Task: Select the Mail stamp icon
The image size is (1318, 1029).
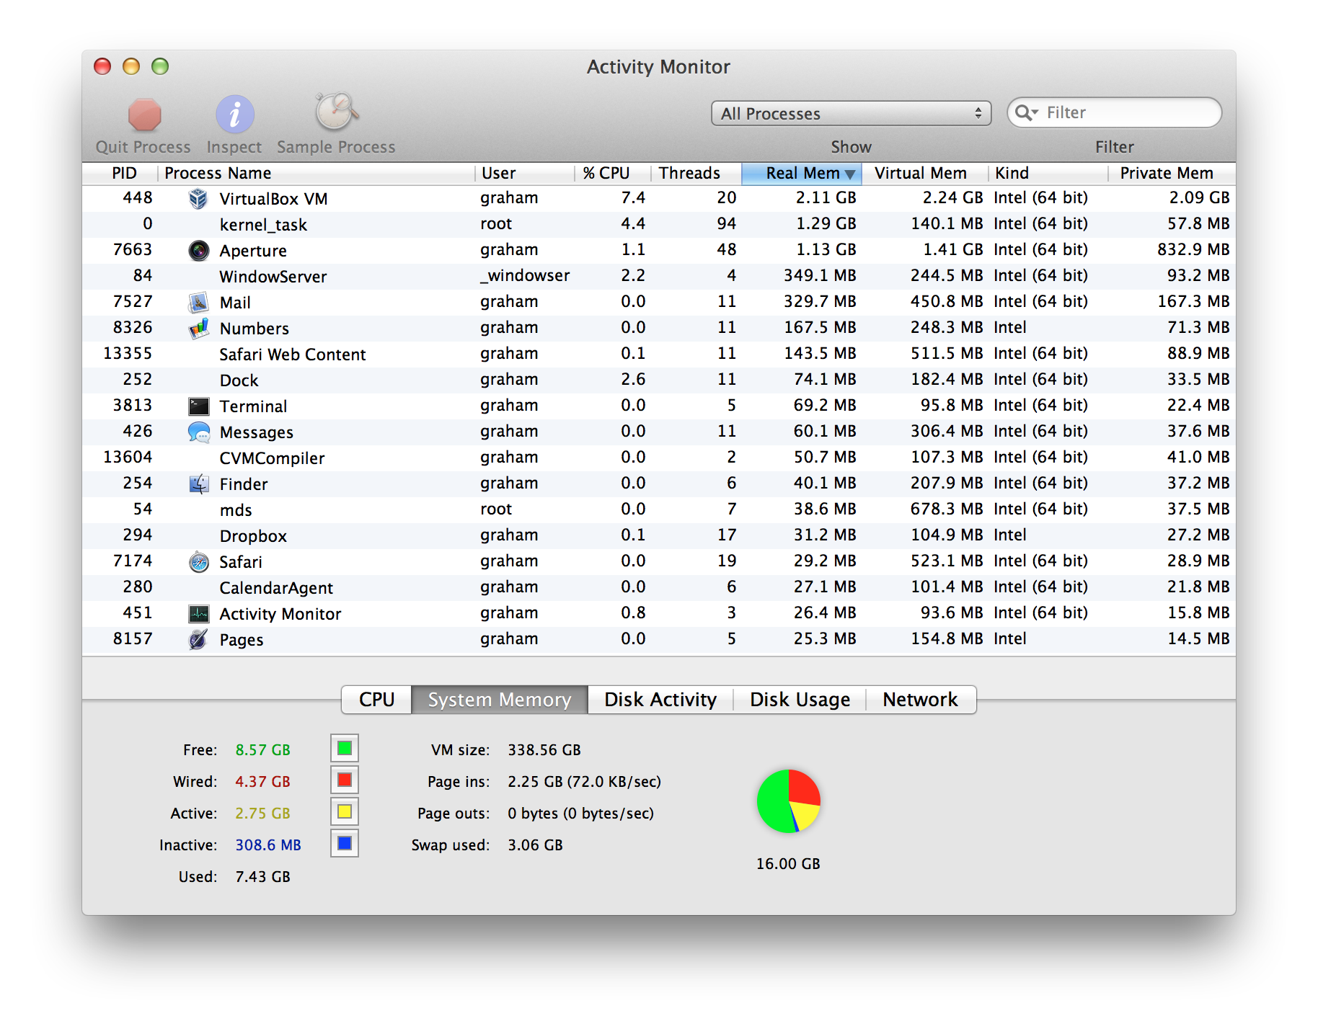Action: [198, 302]
